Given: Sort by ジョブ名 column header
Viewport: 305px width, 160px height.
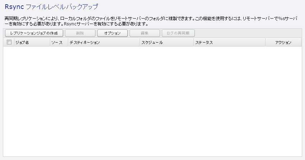Looking at the screenshot, I should pyautogui.click(x=32, y=43).
